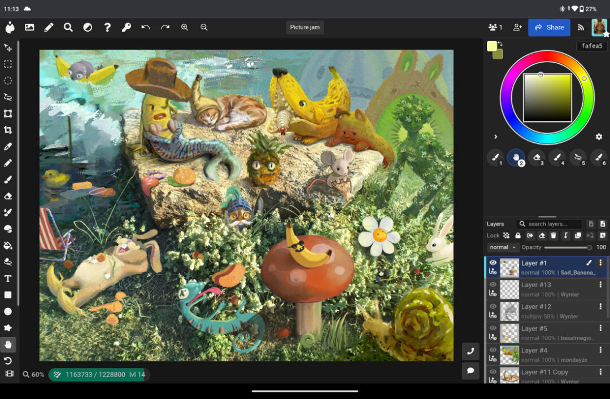Toggle visibility of Layer #12

coord(493,306)
